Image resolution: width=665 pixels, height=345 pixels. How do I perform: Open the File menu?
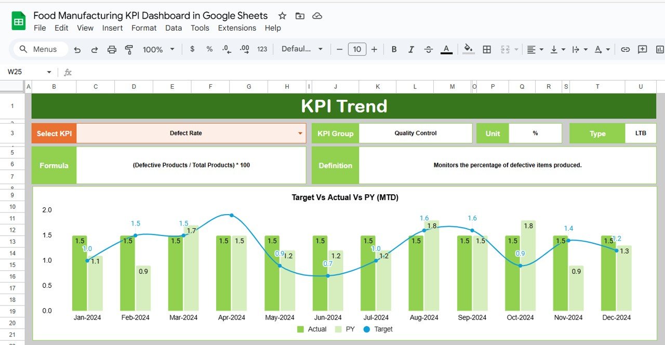coord(39,28)
